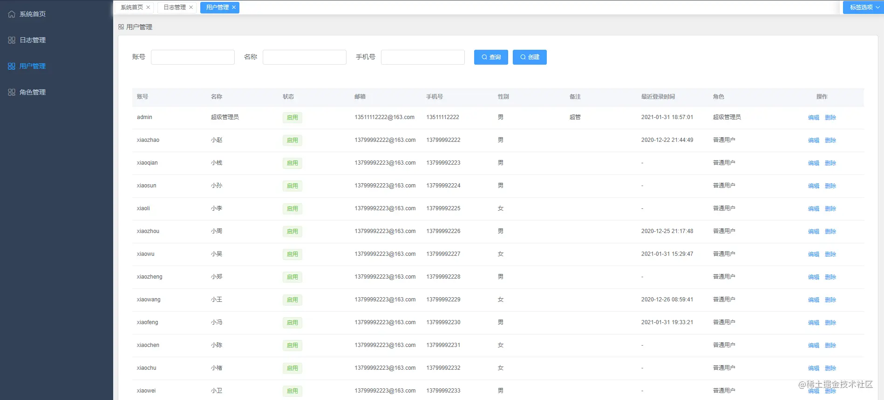
Task: Delete the xiaosun user
Action: [x=830, y=186]
